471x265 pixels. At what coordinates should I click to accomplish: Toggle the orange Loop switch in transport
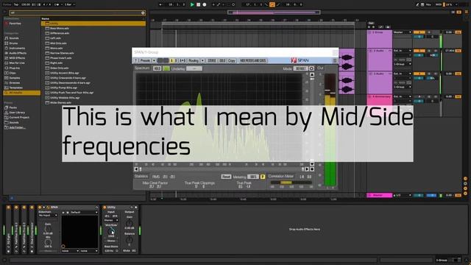click(272, 4)
